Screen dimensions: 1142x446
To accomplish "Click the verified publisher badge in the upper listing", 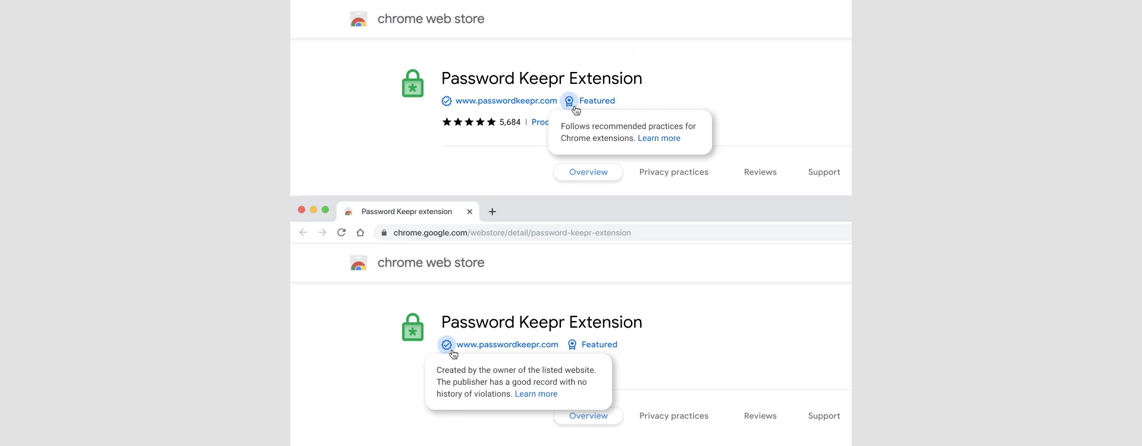I will [447, 101].
